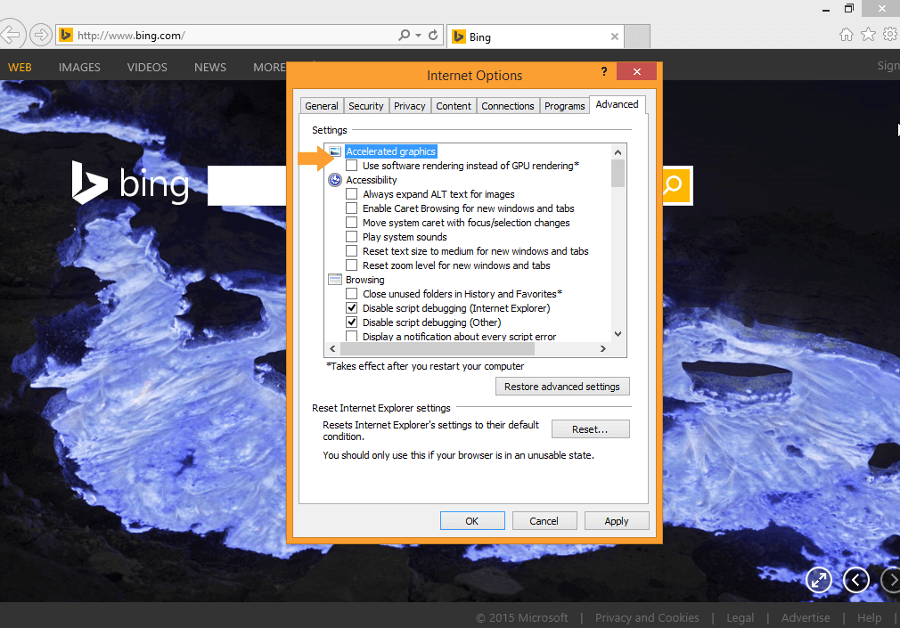Viewport: 900px width, 628px height.
Task: Open the Content tab
Action: coord(454,106)
